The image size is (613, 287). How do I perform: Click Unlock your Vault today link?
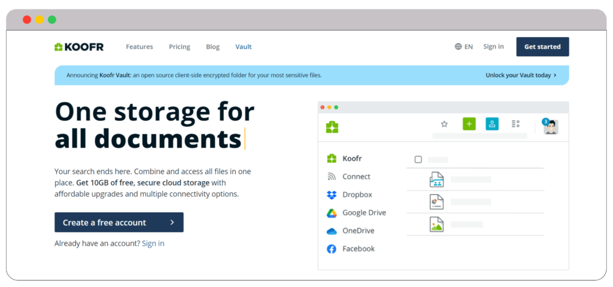pyautogui.click(x=521, y=75)
